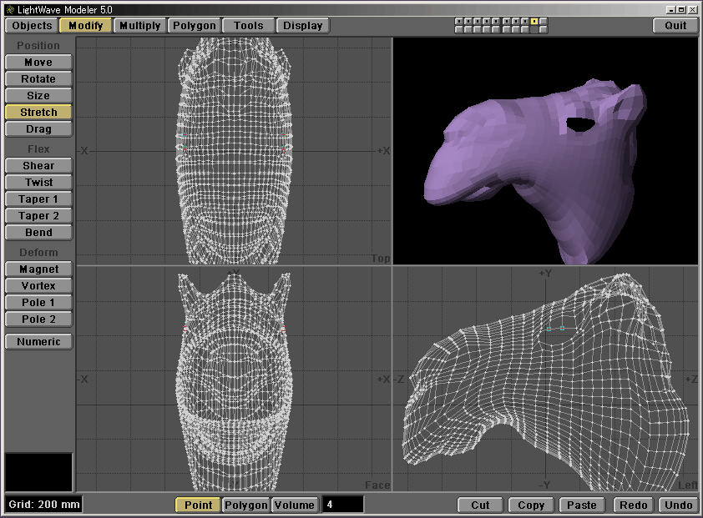Image resolution: width=703 pixels, height=518 pixels.
Task: Activate the Vortex tool
Action: tap(38, 286)
